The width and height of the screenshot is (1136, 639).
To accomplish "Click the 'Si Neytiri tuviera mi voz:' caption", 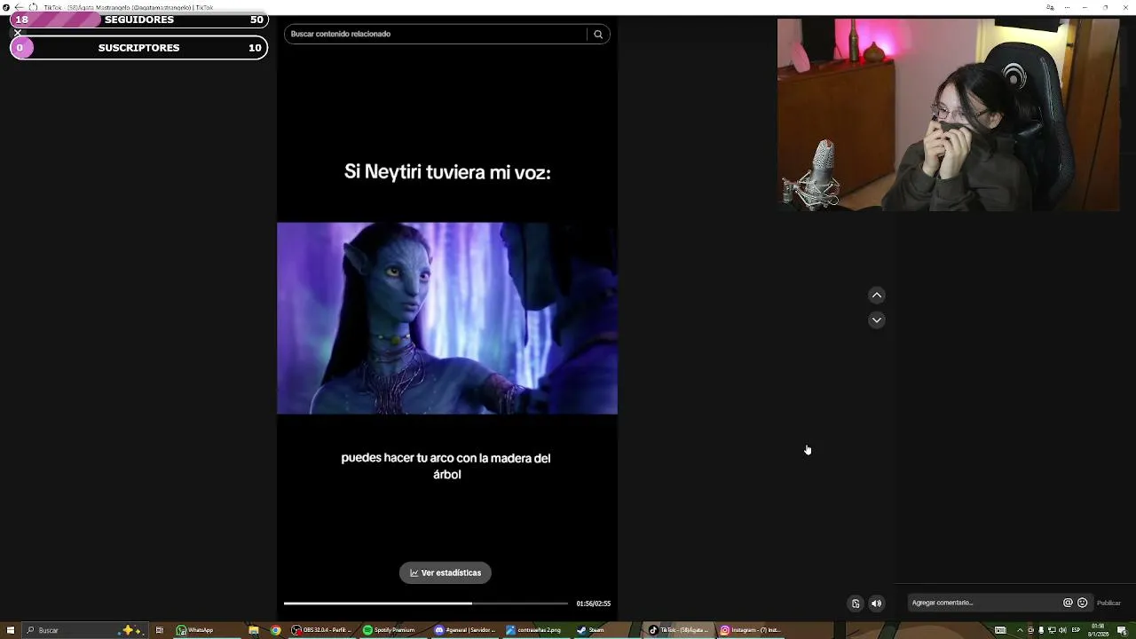I will point(447,172).
